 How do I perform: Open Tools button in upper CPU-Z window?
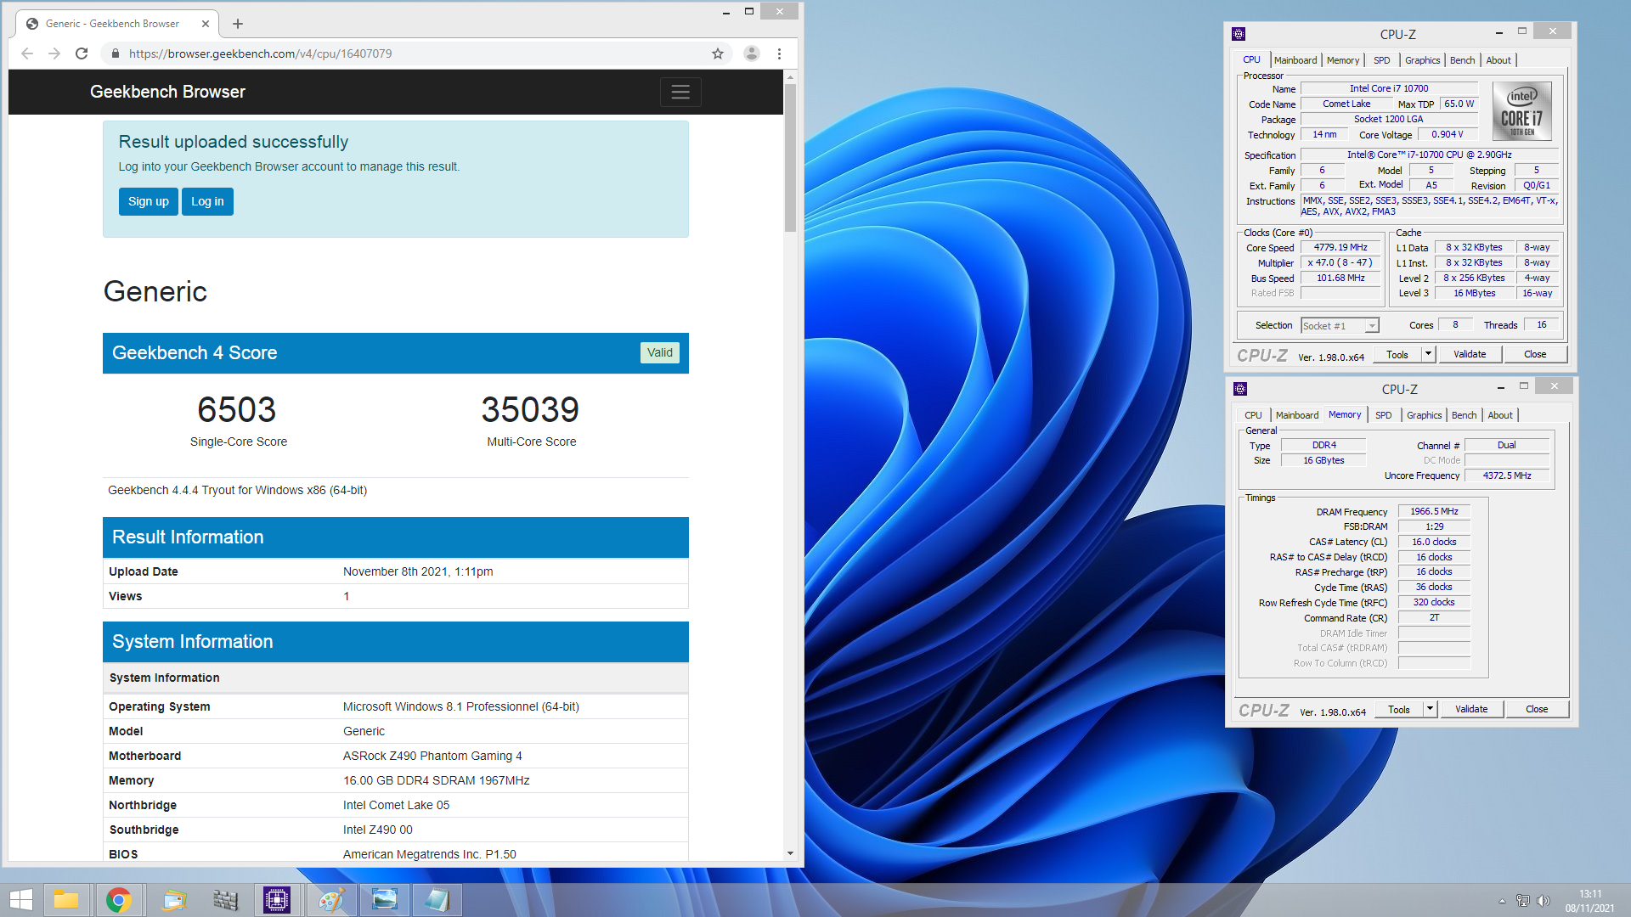1397,354
